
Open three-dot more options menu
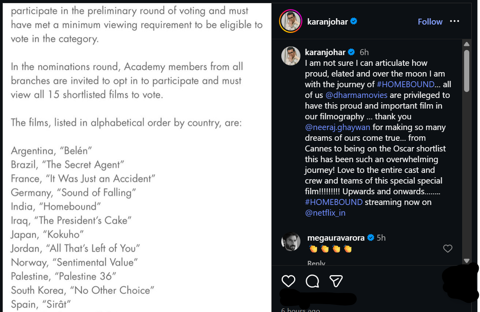pos(455,21)
